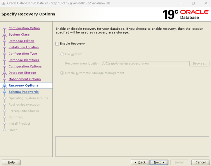The height and width of the screenshot is (166, 211).
Task: Click the Recovery area location text field
Action: (x=145, y=64)
